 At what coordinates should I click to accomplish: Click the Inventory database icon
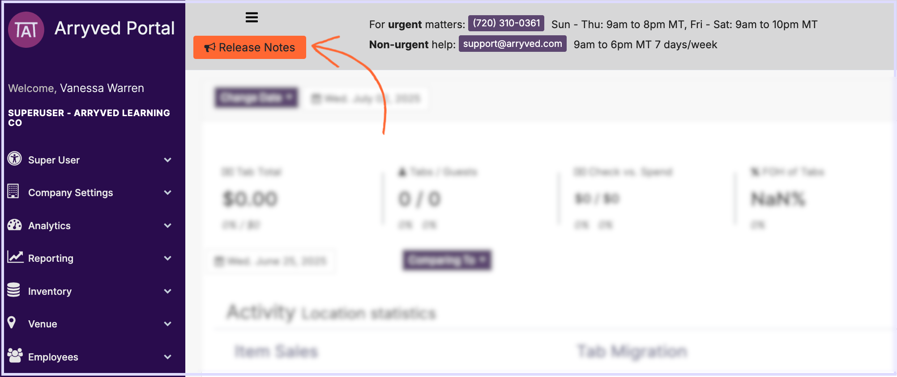pyautogui.click(x=13, y=289)
